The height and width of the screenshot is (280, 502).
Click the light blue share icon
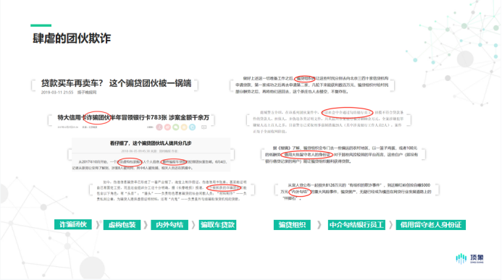(x=193, y=127)
